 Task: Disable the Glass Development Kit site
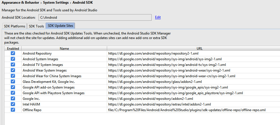(x=13, y=82)
